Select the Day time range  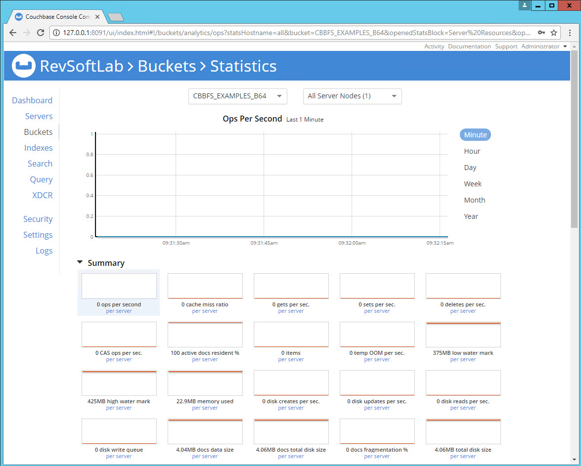point(470,168)
